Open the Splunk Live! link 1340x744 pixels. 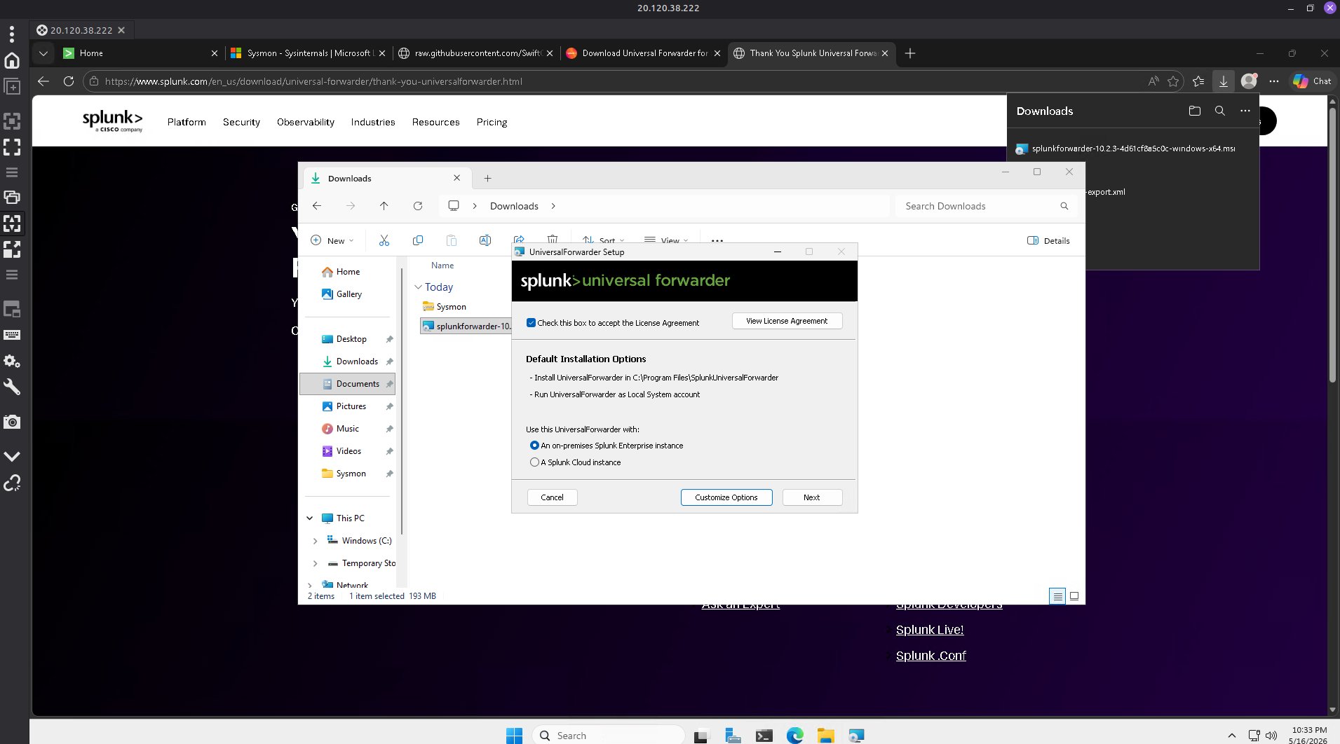tap(930, 630)
